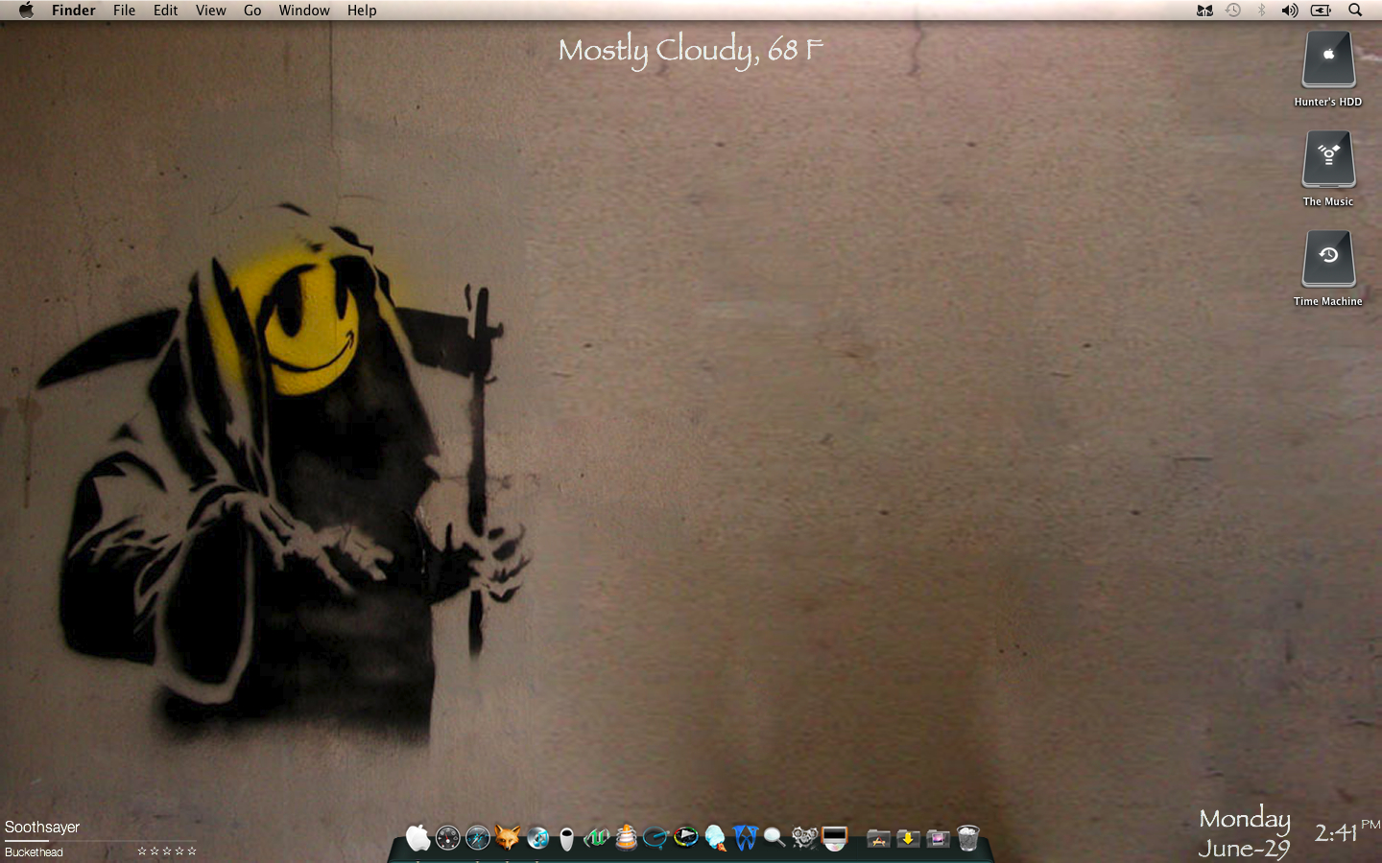Open the Dashboard gauge icon in dock
Viewport: 1382px width, 863px height.
[x=448, y=838]
